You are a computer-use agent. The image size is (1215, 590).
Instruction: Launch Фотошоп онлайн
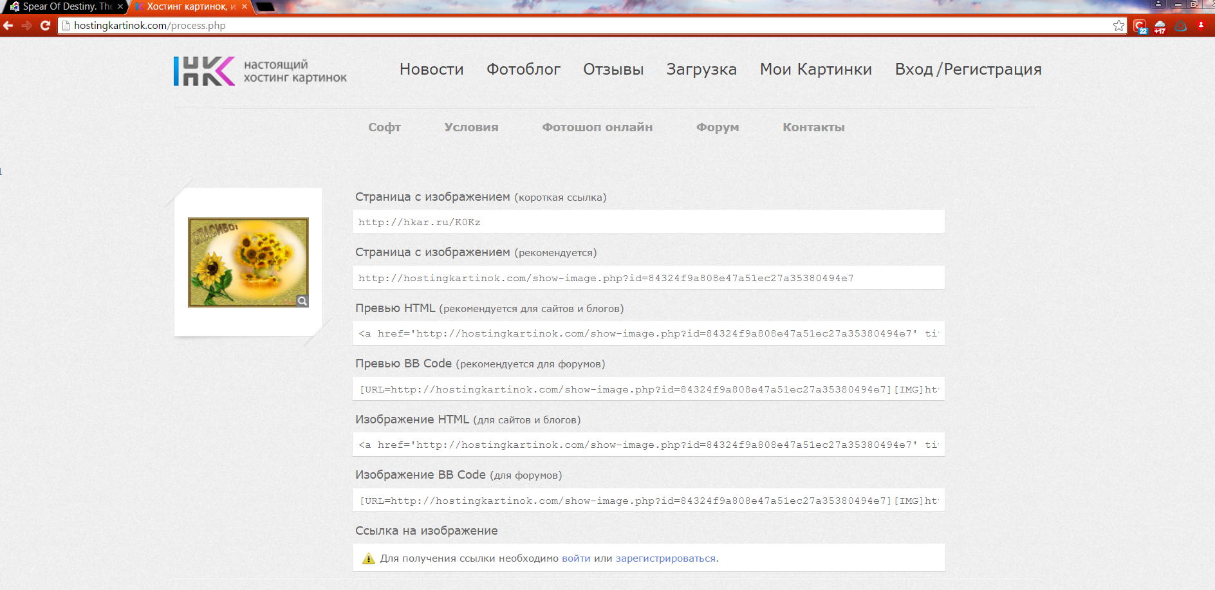tap(597, 127)
